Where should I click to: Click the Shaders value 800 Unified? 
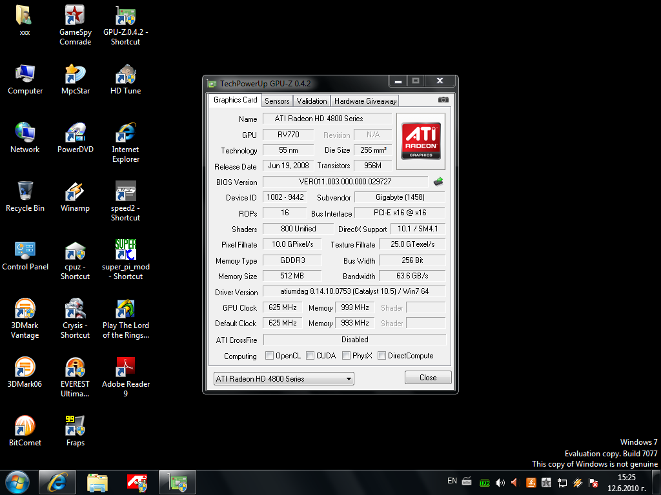pos(298,229)
